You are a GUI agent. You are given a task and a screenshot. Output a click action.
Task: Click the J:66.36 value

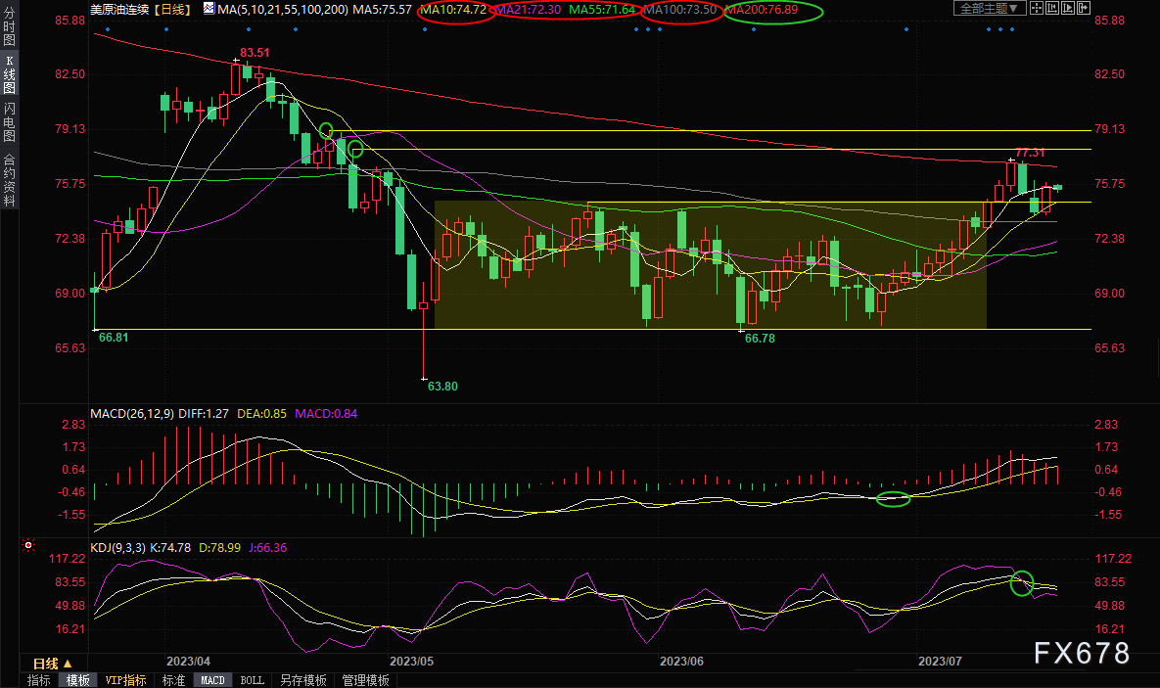tap(268, 547)
